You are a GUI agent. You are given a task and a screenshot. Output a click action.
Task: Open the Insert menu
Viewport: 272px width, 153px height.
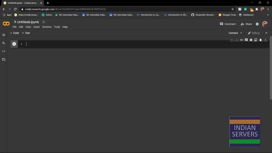[37, 27]
